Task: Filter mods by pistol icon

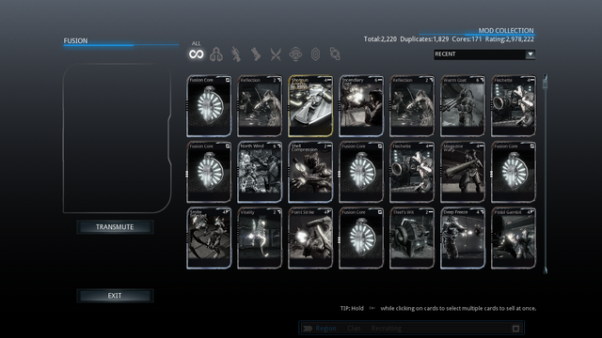Action: 256,54
